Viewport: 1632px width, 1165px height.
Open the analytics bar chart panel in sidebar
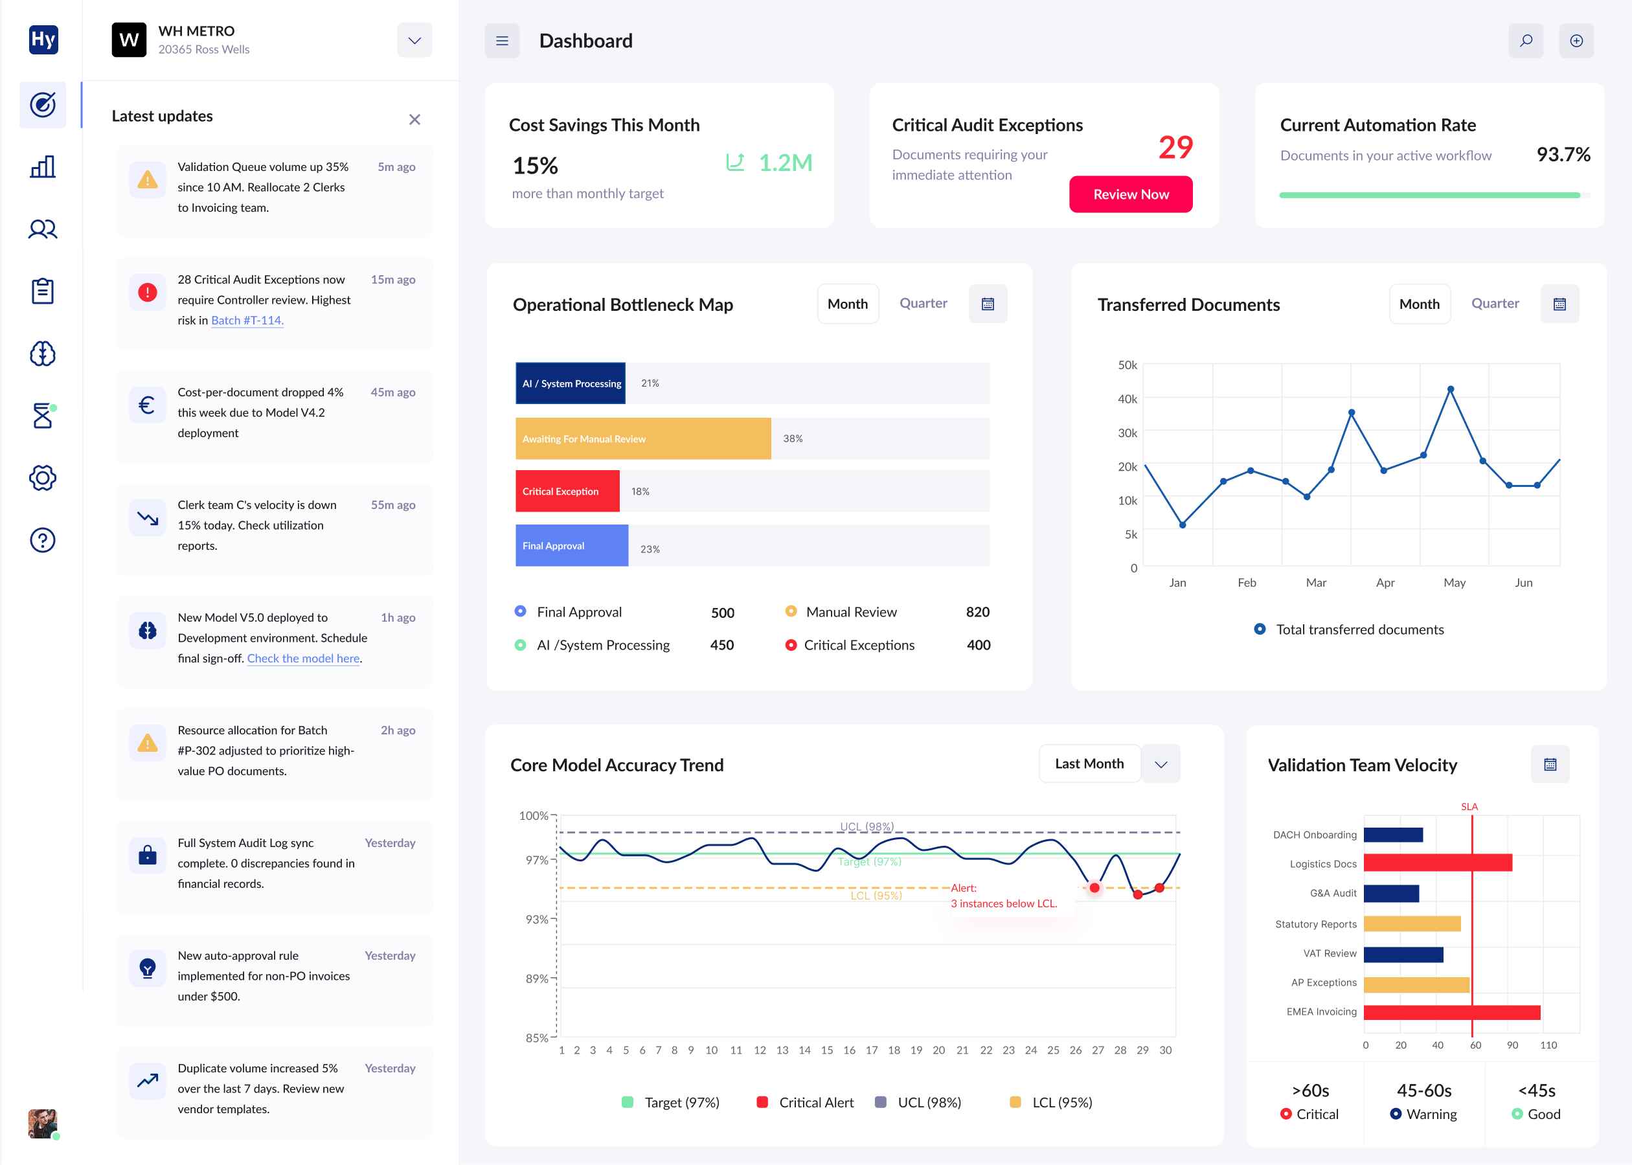coord(42,166)
